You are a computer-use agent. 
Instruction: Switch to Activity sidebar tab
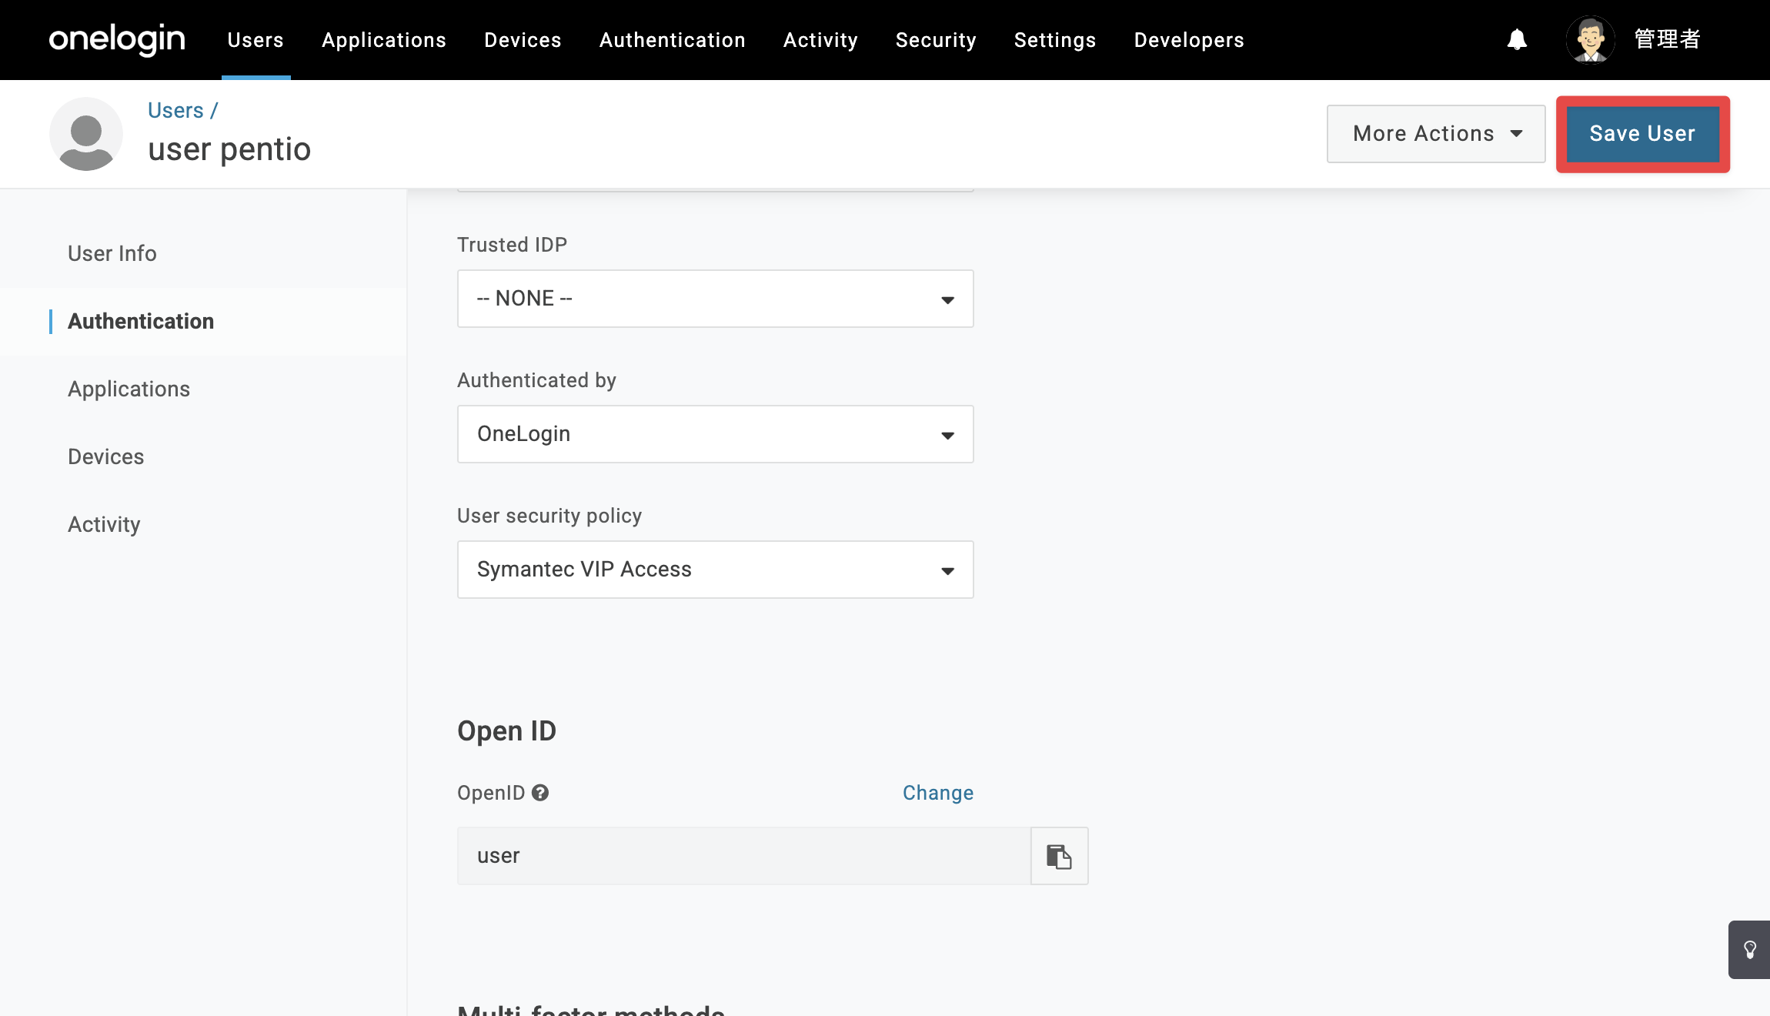click(104, 524)
